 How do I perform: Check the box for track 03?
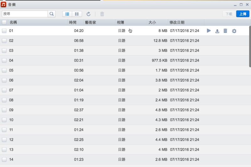[4, 51]
